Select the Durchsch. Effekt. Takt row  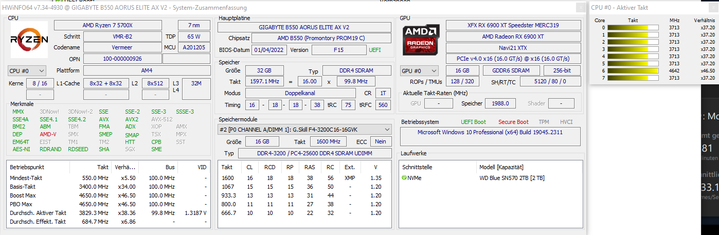(109, 222)
